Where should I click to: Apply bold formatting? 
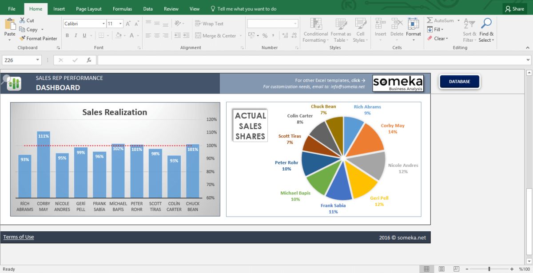(67, 35)
